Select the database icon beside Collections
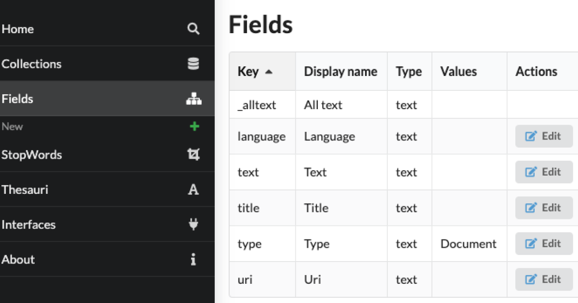The height and width of the screenshot is (303, 578). (194, 63)
